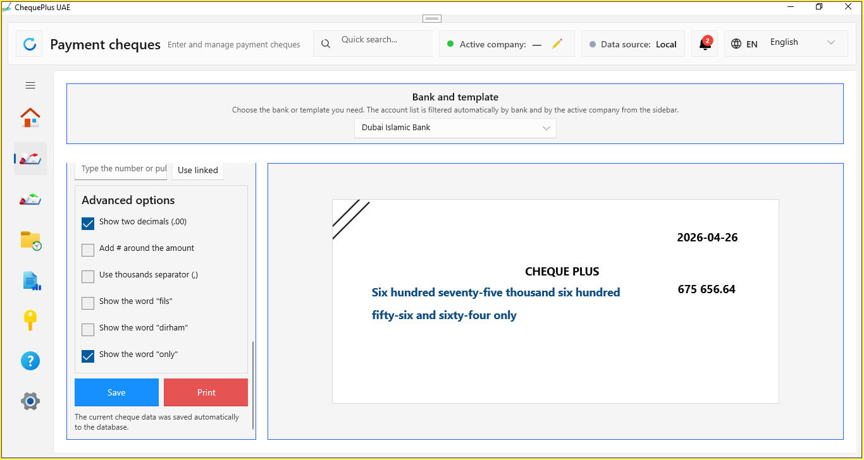The width and height of the screenshot is (864, 460).
Task: Click the crossed lines on cheque corner
Action: pyautogui.click(x=351, y=219)
